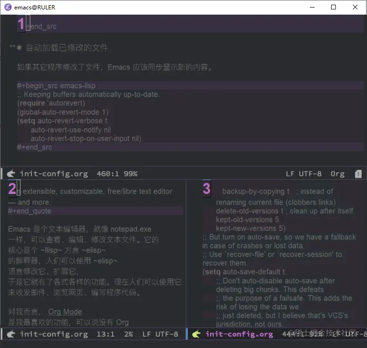Click renaming current file (clobbers links) line
The width and height of the screenshot is (367, 348).
(x=275, y=202)
